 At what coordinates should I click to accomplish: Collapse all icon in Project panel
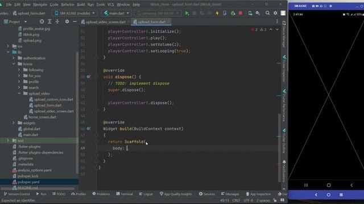tap(57, 22)
